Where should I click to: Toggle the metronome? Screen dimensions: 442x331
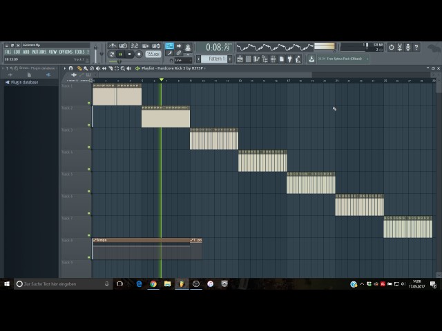point(113,46)
